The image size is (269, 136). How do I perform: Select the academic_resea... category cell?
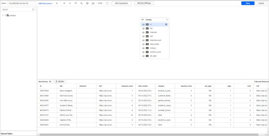pyautogui.click(x=165, y=105)
